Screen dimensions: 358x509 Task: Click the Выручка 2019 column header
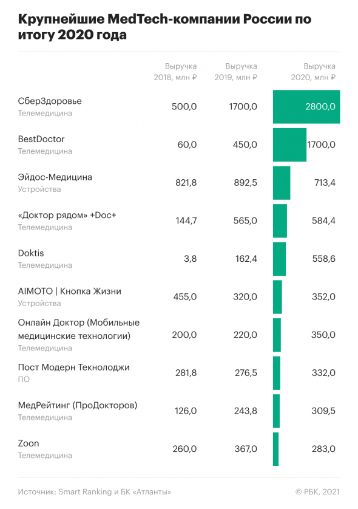[236, 72]
